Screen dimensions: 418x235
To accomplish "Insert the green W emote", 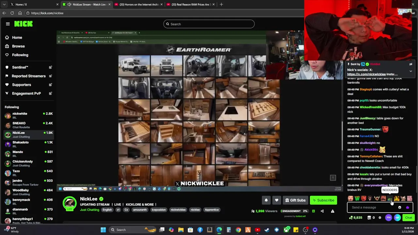I will tap(357, 198).
